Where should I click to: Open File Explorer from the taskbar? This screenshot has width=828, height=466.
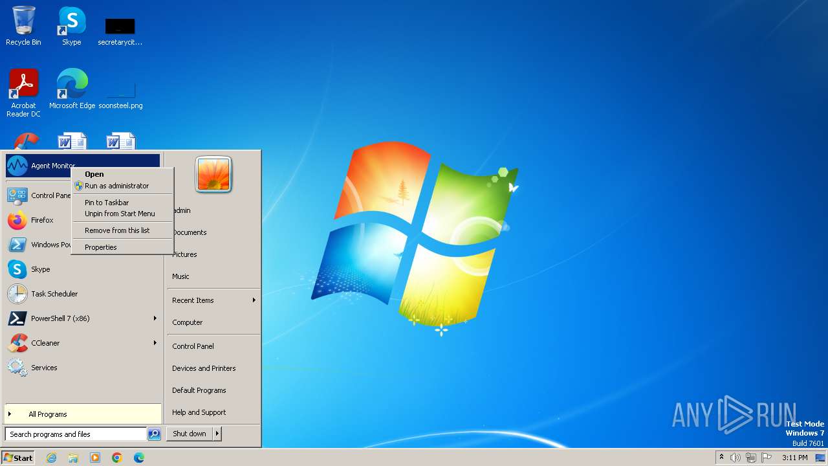click(73, 458)
